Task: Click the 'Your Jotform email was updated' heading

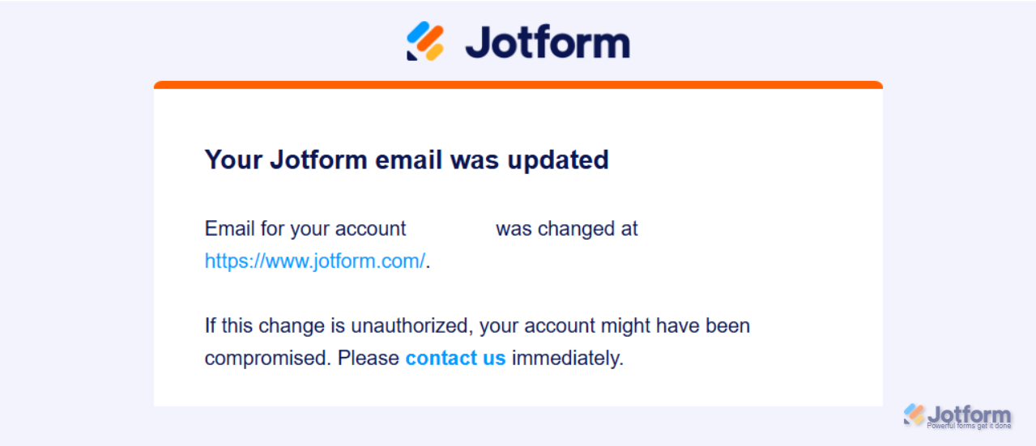Action: 407,159
